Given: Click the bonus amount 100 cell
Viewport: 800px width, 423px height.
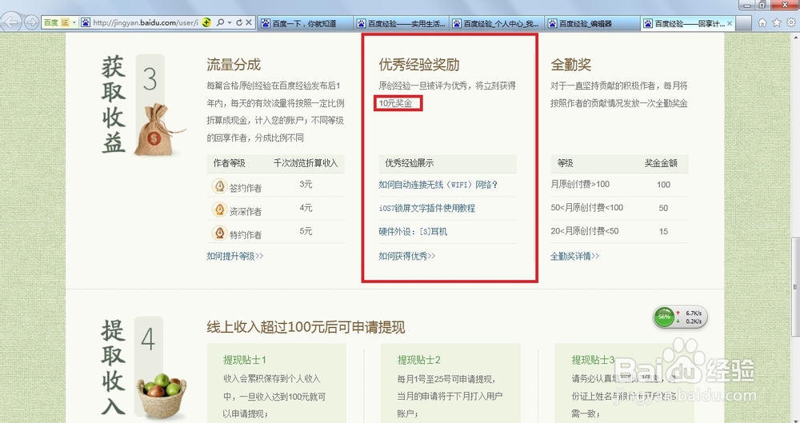Looking at the screenshot, I should coord(663,185).
